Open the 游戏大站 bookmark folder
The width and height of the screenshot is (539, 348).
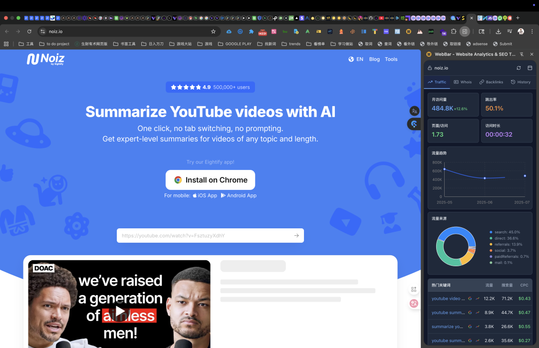point(181,44)
